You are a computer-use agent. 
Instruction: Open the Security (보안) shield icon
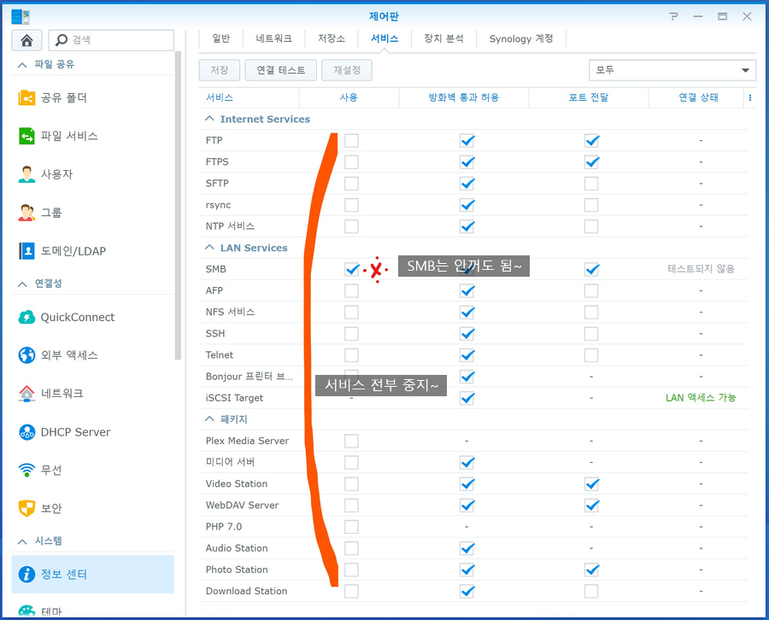(26, 508)
